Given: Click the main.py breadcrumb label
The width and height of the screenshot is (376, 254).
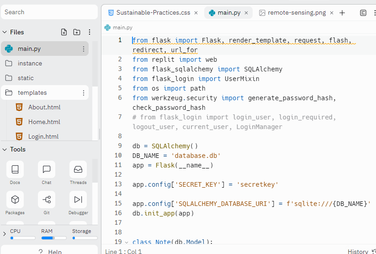Looking at the screenshot, I should (122, 27).
